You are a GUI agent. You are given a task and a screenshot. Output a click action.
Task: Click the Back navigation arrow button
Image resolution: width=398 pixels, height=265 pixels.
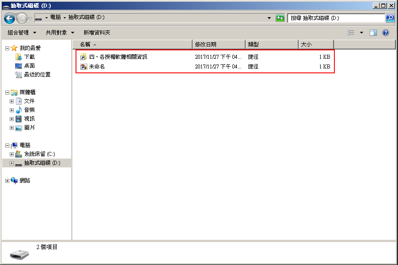(10, 18)
